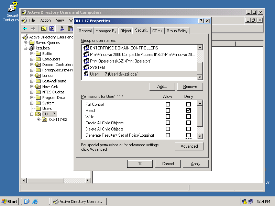Viewport: 275px width, 206px height.
Task: Collapse the OU-117 node
Action: coord(32,114)
